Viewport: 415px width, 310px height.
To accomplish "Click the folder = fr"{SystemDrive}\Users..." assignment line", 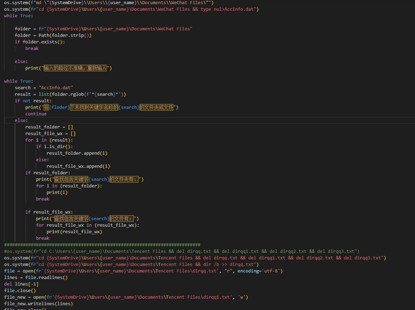I will 103,29.
